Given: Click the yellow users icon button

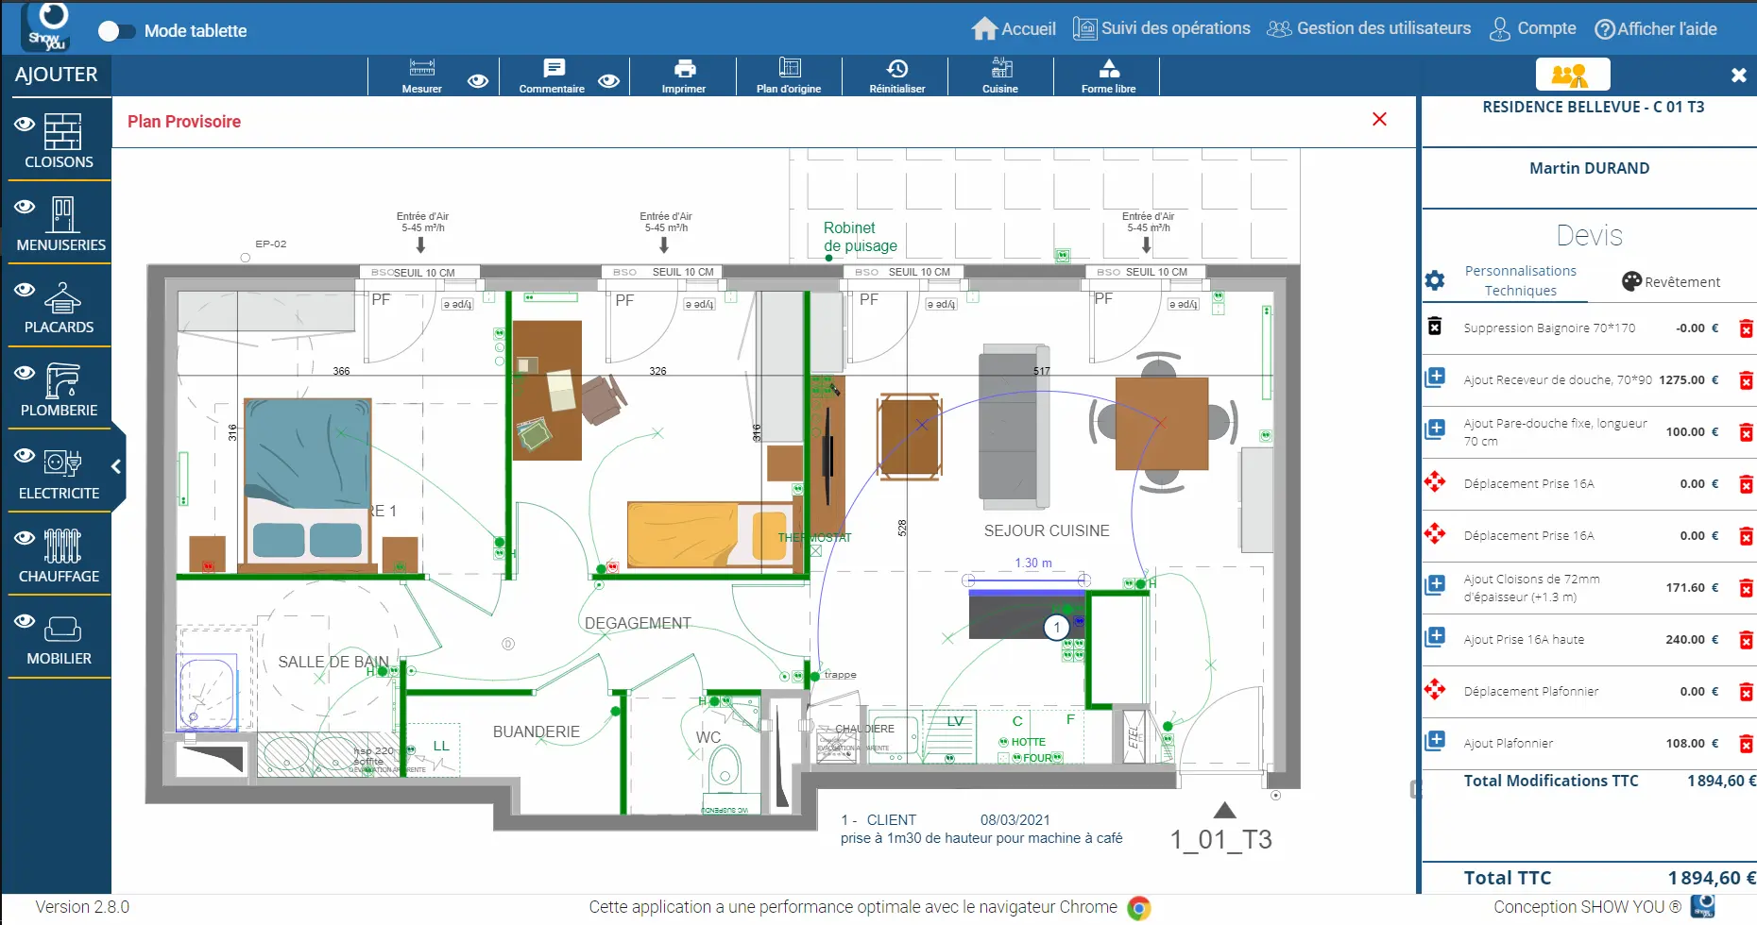Looking at the screenshot, I should click(x=1573, y=75).
